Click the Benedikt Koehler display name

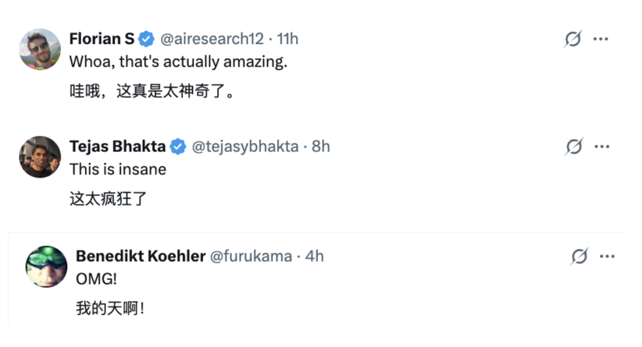(x=140, y=256)
